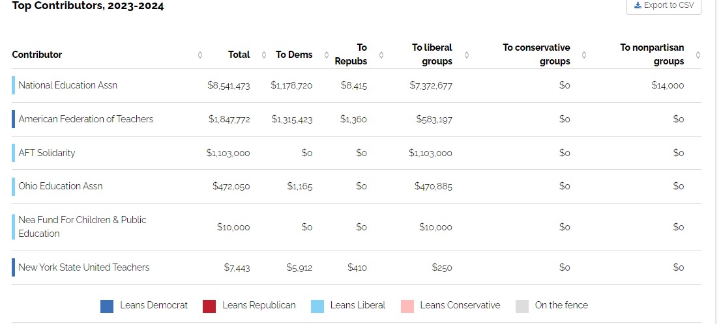Click the On the fence gray swatch
The image size is (721, 324).
[522, 306]
